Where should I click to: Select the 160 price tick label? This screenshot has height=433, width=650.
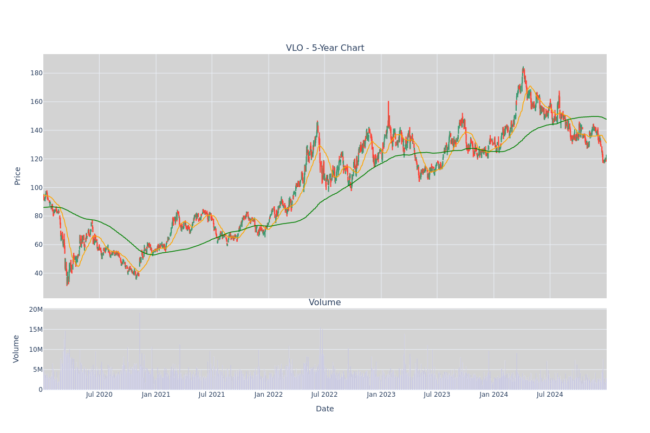[x=36, y=102]
